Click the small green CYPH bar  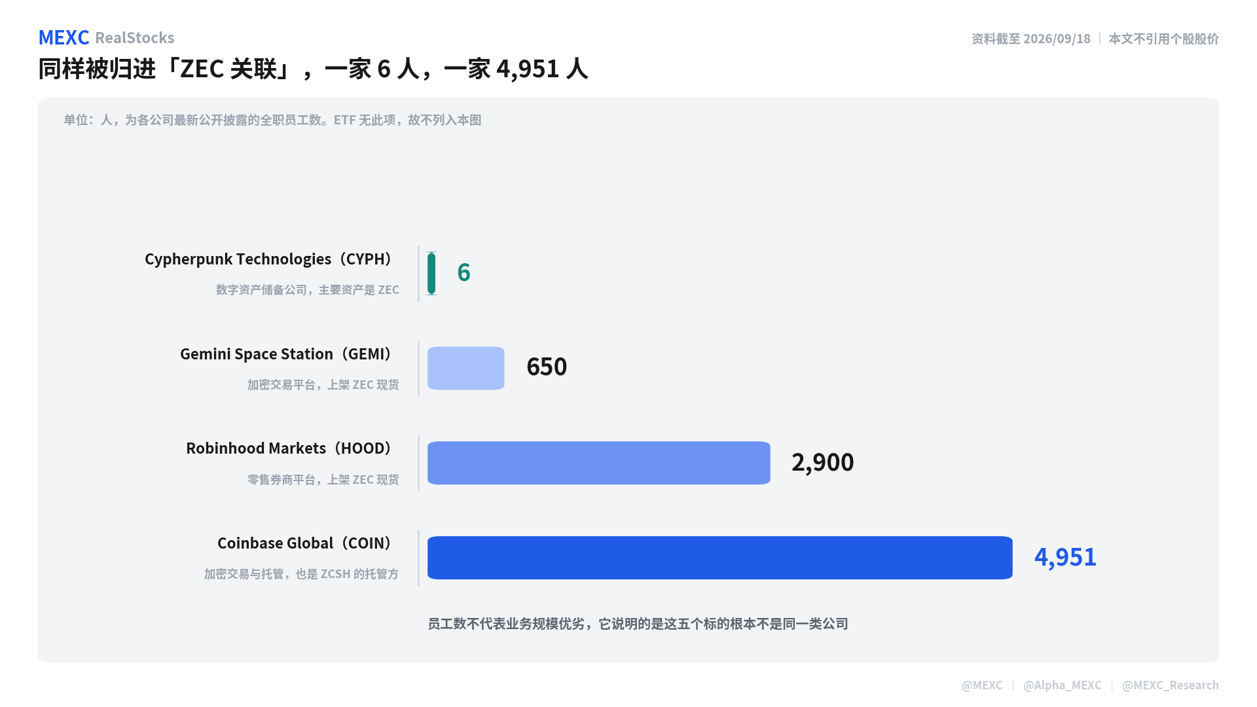431,274
